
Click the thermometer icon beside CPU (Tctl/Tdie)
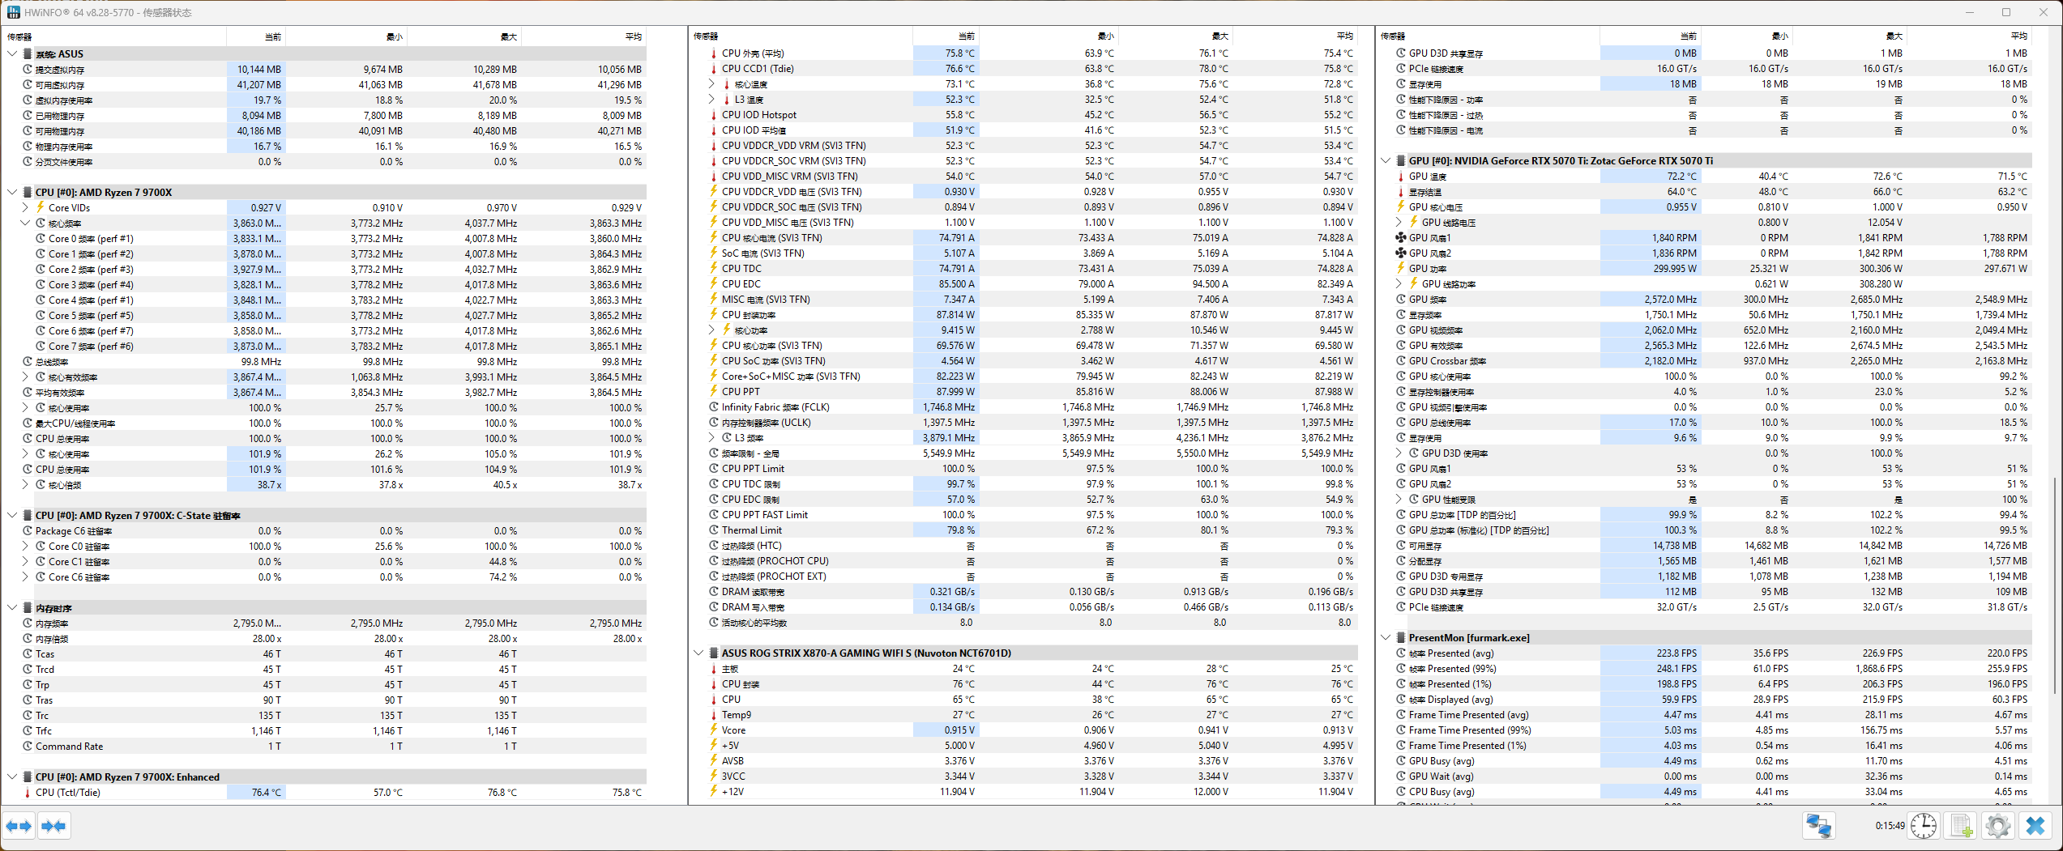point(27,793)
